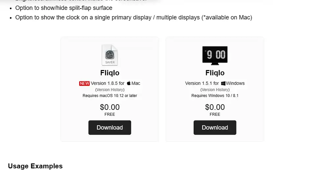
Task: Click the Usage Examples heading
Action: tap(35, 166)
